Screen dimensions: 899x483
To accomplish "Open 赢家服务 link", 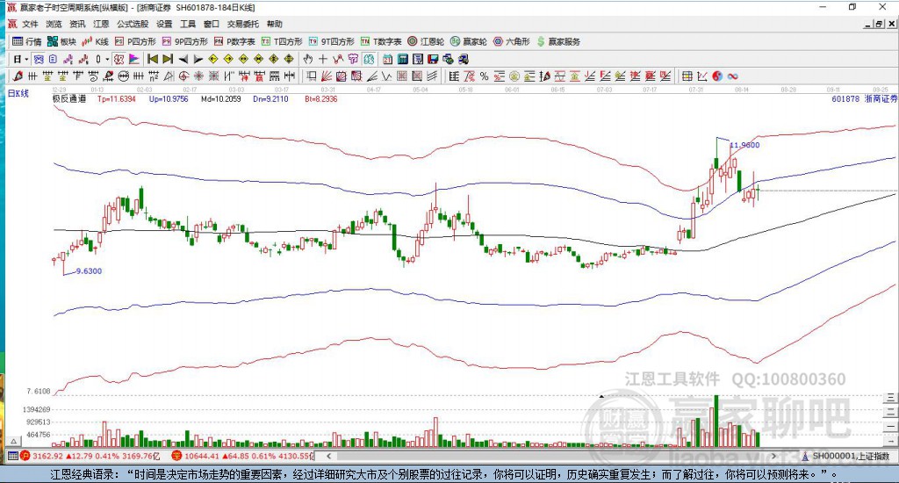I will pyautogui.click(x=558, y=42).
